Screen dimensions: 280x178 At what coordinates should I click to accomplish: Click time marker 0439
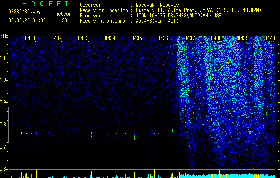tap(243, 38)
